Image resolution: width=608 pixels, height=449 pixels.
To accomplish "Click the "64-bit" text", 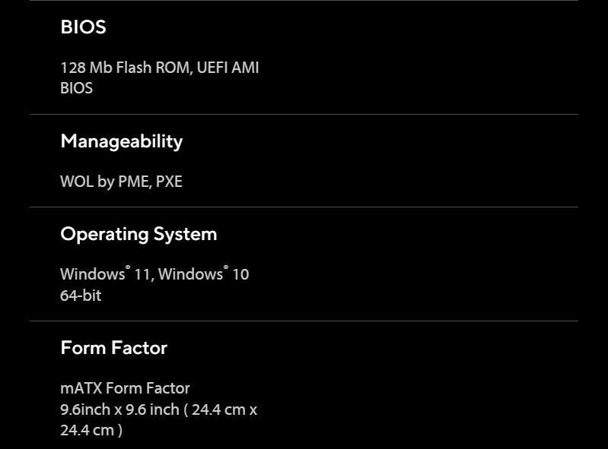I will point(81,296).
